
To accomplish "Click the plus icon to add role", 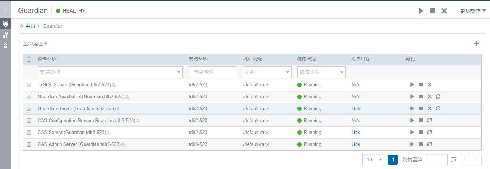I will coord(476,44).
